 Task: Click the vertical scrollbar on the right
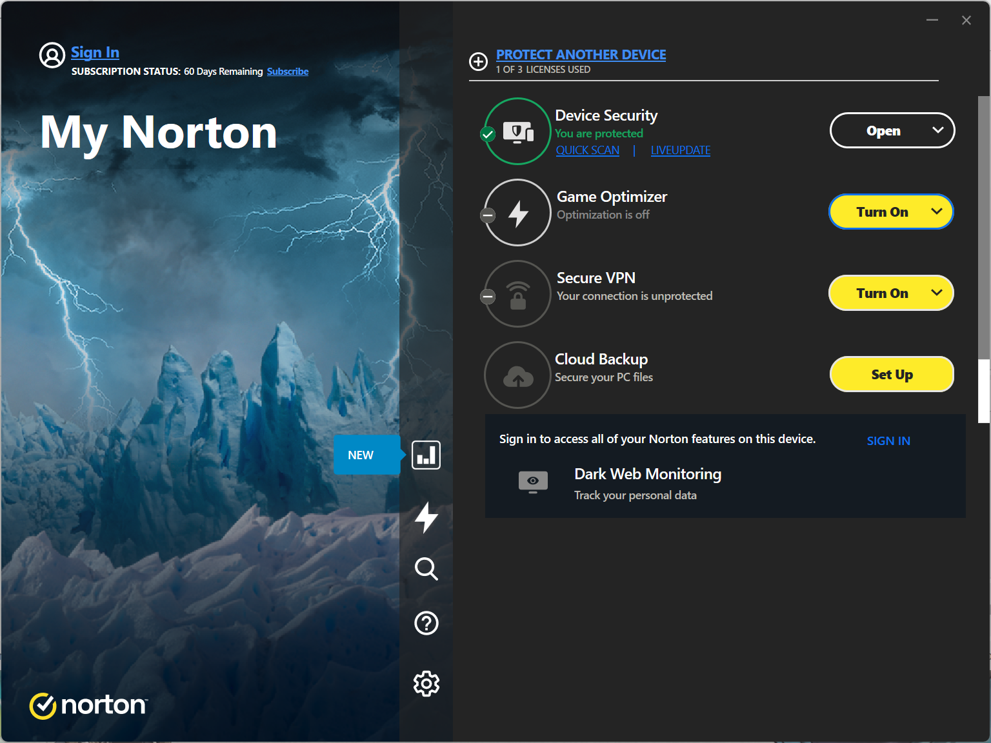pos(983,258)
